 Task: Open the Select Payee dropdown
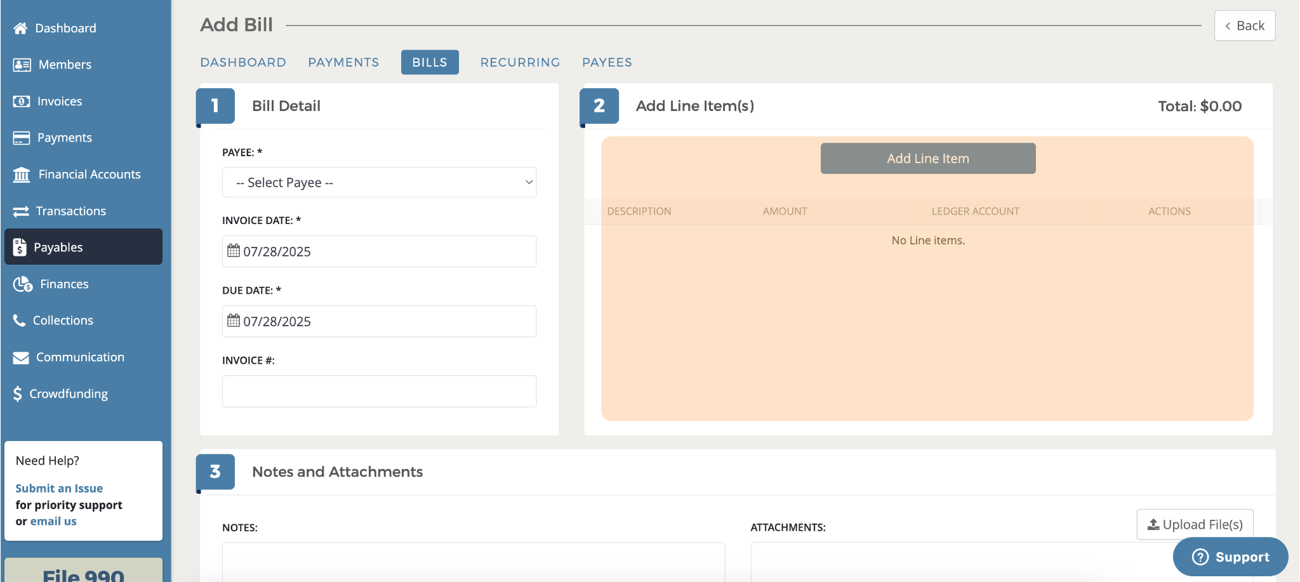point(379,183)
